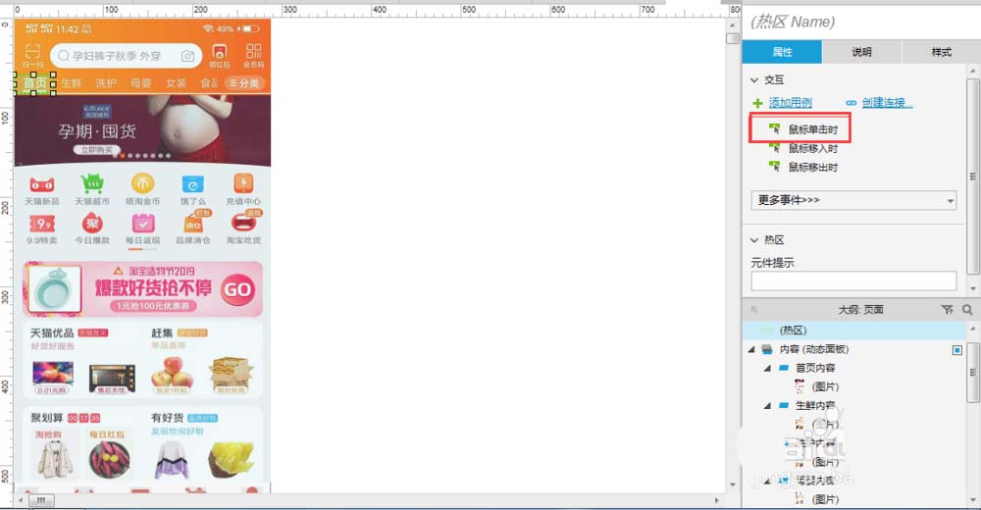Switch to the 样式 tab

tap(941, 52)
